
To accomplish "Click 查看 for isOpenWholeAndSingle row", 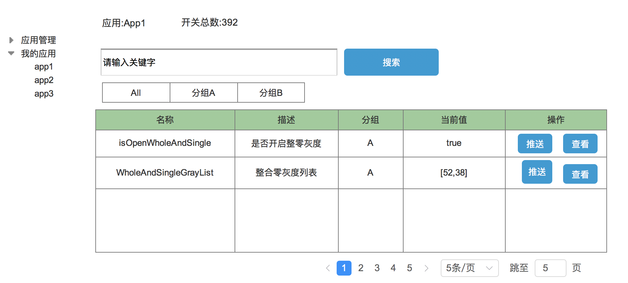I will pos(580,144).
